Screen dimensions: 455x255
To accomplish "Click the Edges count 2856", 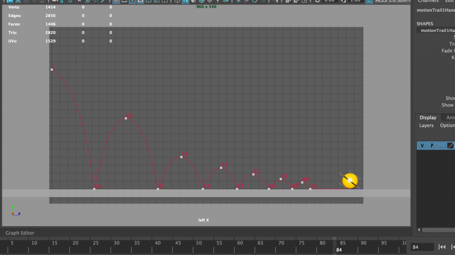I will pos(51,16).
